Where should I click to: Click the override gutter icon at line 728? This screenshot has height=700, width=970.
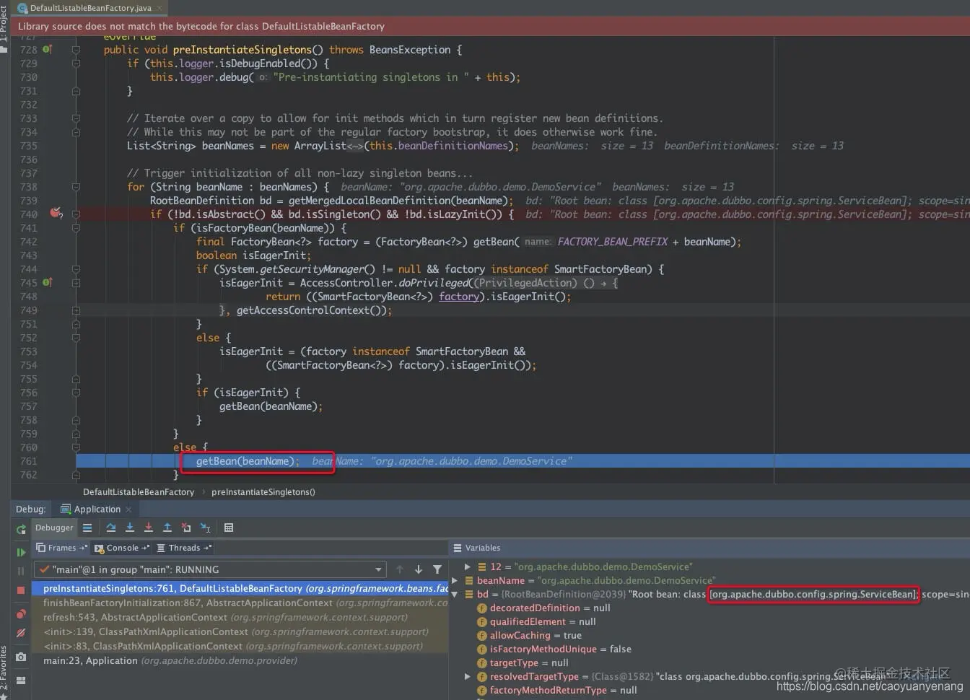47,50
